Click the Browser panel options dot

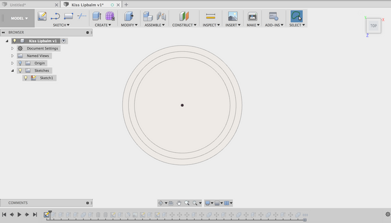87,32
